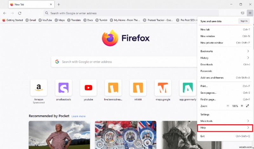Image resolution: width=254 pixels, height=149 pixels.
Task: Choose Find in page... menu item
Action: point(225,99)
